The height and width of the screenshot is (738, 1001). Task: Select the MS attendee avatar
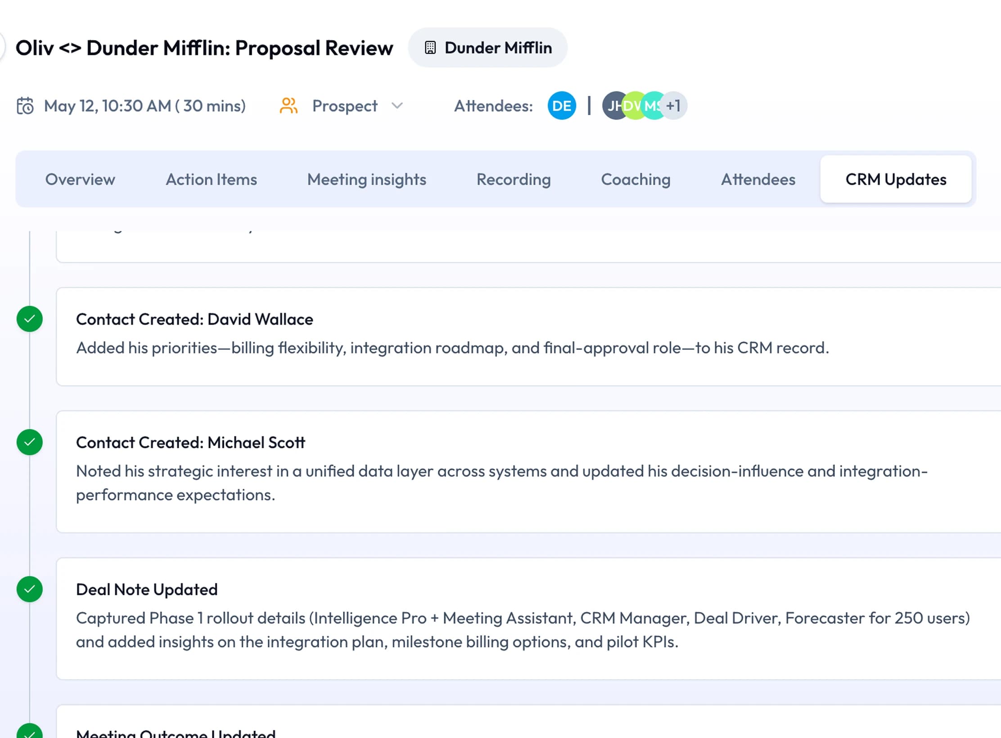(x=652, y=106)
